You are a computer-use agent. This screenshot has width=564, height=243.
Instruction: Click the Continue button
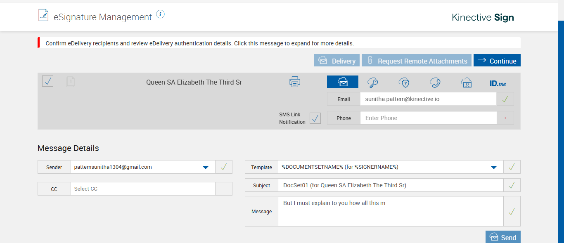click(497, 61)
